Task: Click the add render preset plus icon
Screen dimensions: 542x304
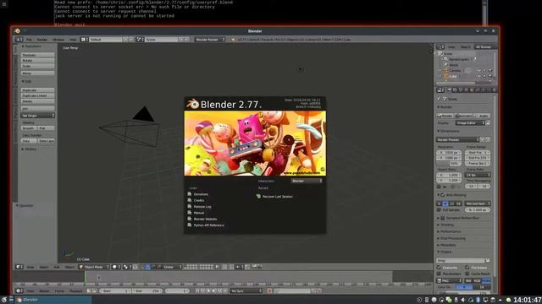Action: coord(483,140)
